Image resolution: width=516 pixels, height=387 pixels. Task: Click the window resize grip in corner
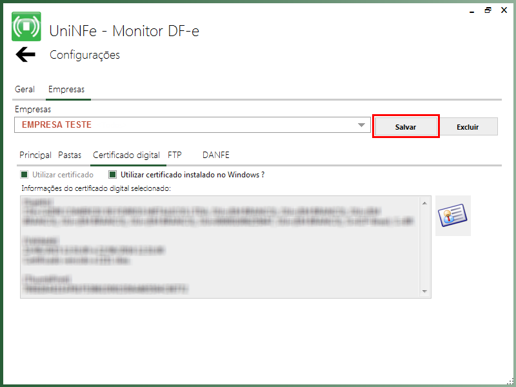point(510,381)
